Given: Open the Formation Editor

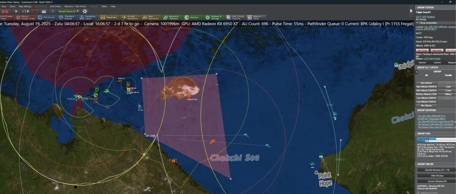Looking at the screenshot, I should click(x=87, y=17).
